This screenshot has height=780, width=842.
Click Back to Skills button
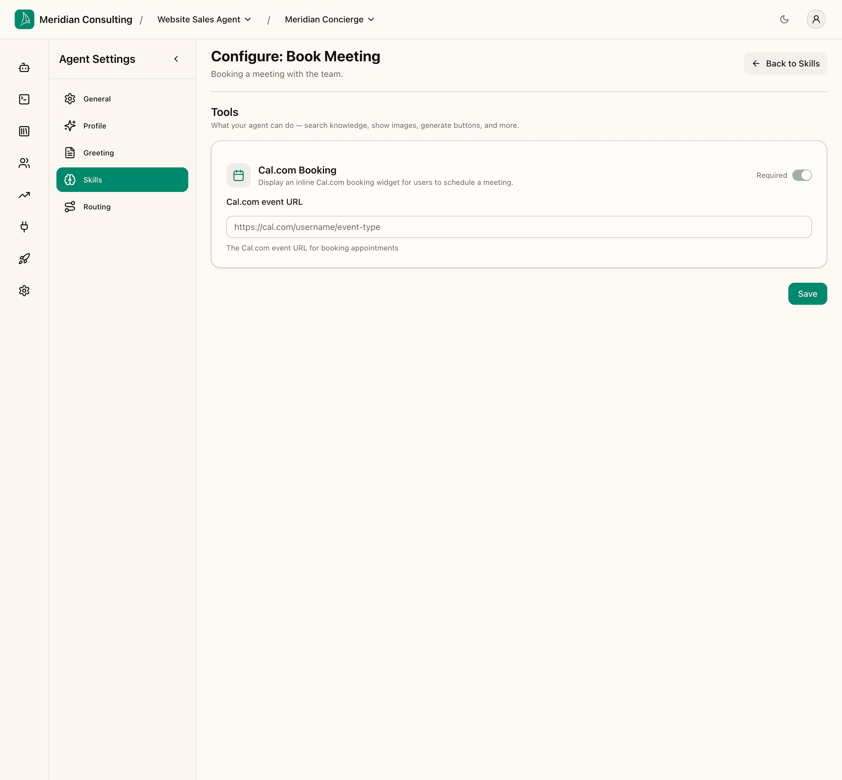click(785, 64)
